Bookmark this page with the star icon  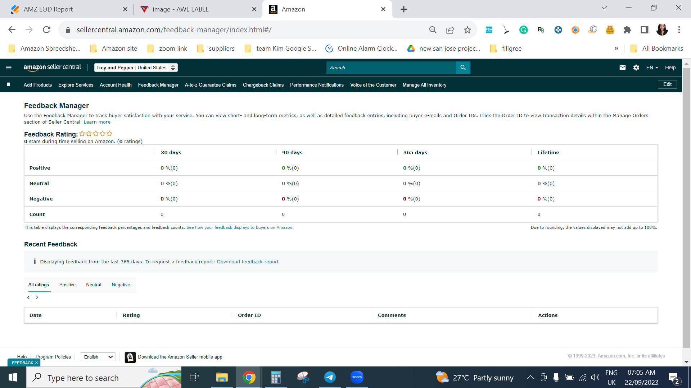coord(468,30)
